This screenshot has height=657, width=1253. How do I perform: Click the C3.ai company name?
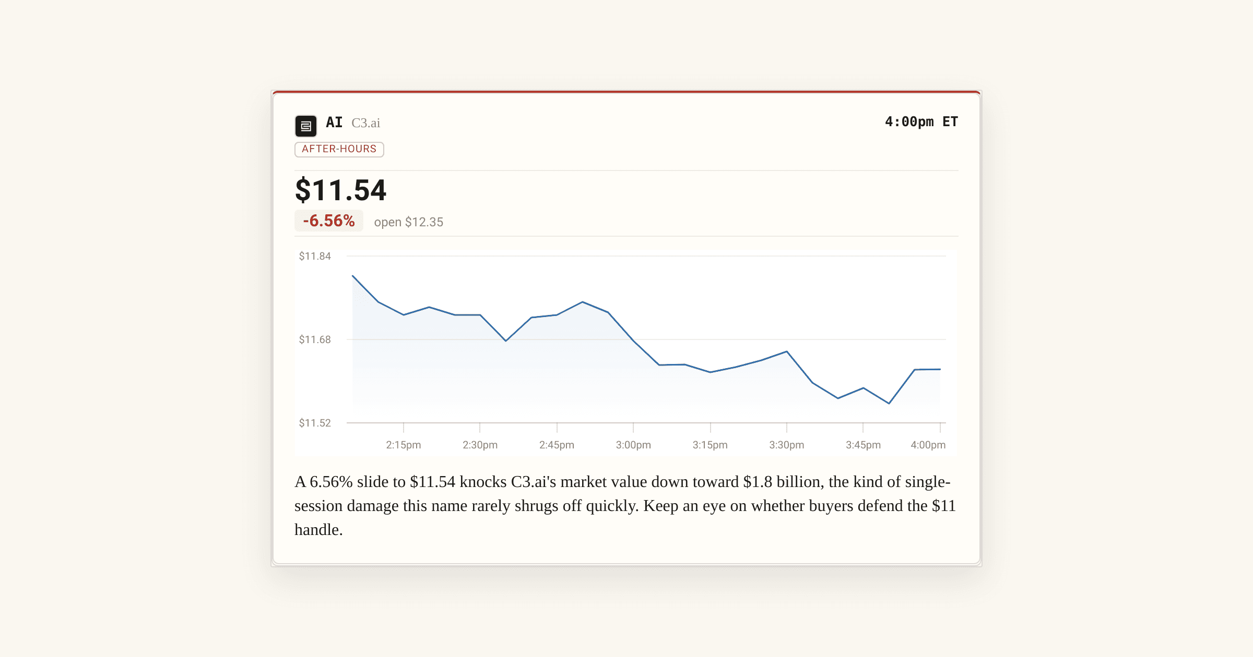click(365, 123)
